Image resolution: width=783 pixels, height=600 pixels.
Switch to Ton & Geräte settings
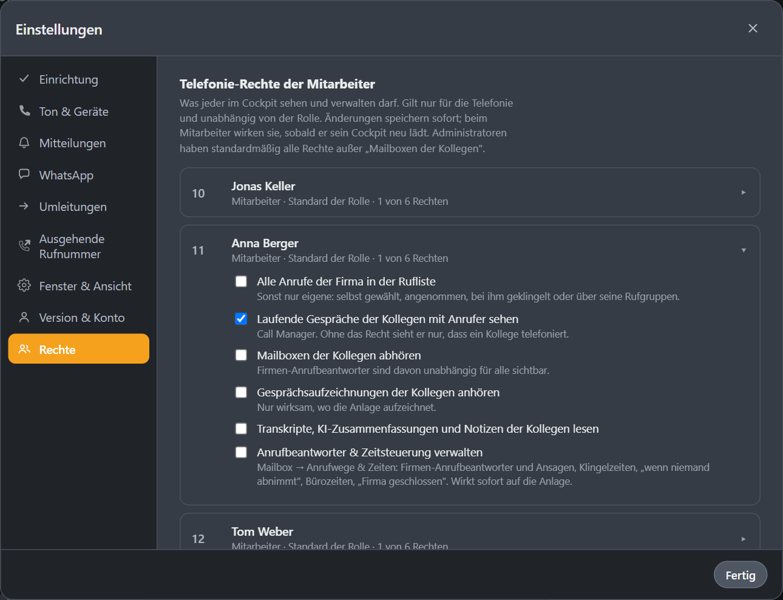pos(79,112)
